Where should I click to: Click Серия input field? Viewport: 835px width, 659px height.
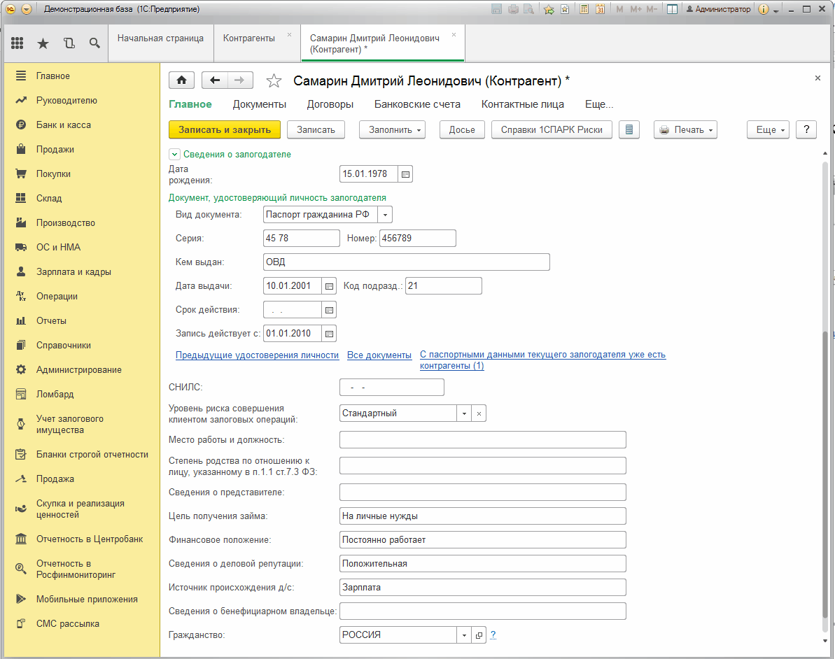(x=302, y=239)
